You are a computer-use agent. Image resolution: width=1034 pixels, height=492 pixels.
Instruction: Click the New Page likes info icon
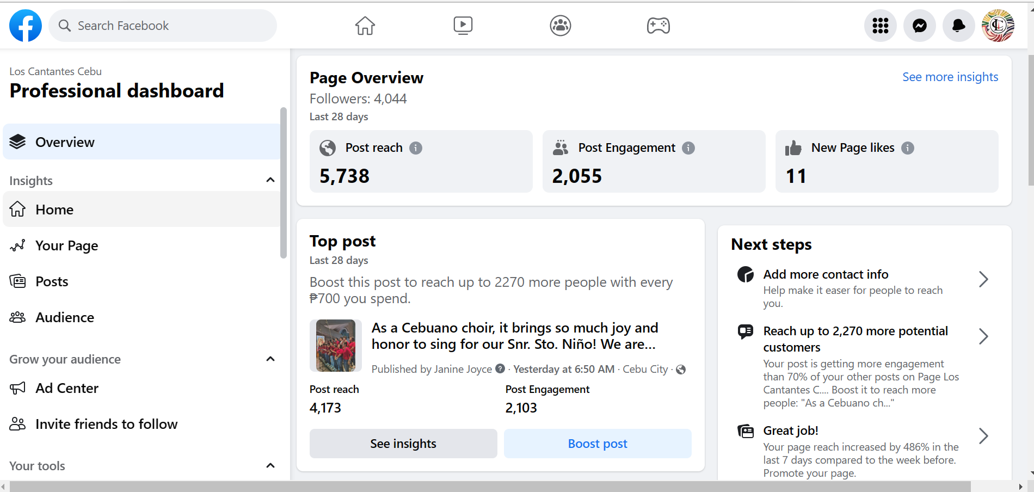tap(908, 148)
